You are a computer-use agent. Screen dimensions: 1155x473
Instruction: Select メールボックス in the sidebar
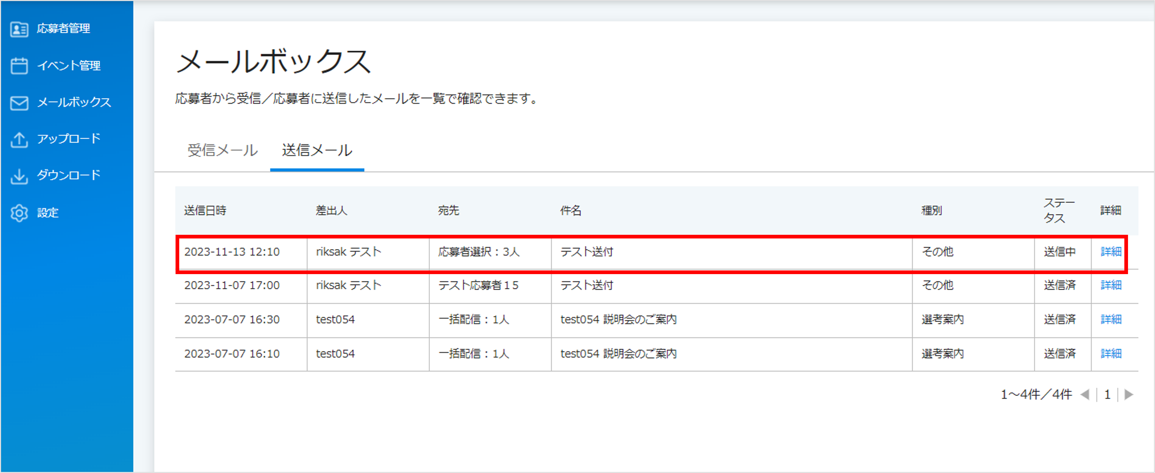74,102
